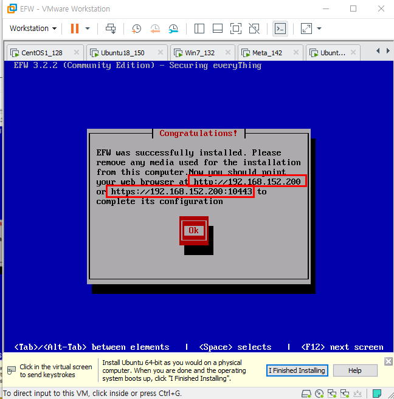Click EFW 3.2.2 Community Edition header text
Image resolution: width=394 pixels, height=399 pixels.
137,66
